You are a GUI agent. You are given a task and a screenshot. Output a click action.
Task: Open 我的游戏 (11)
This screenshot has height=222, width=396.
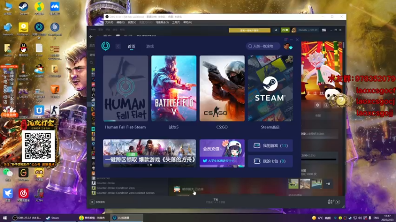pos(270,146)
